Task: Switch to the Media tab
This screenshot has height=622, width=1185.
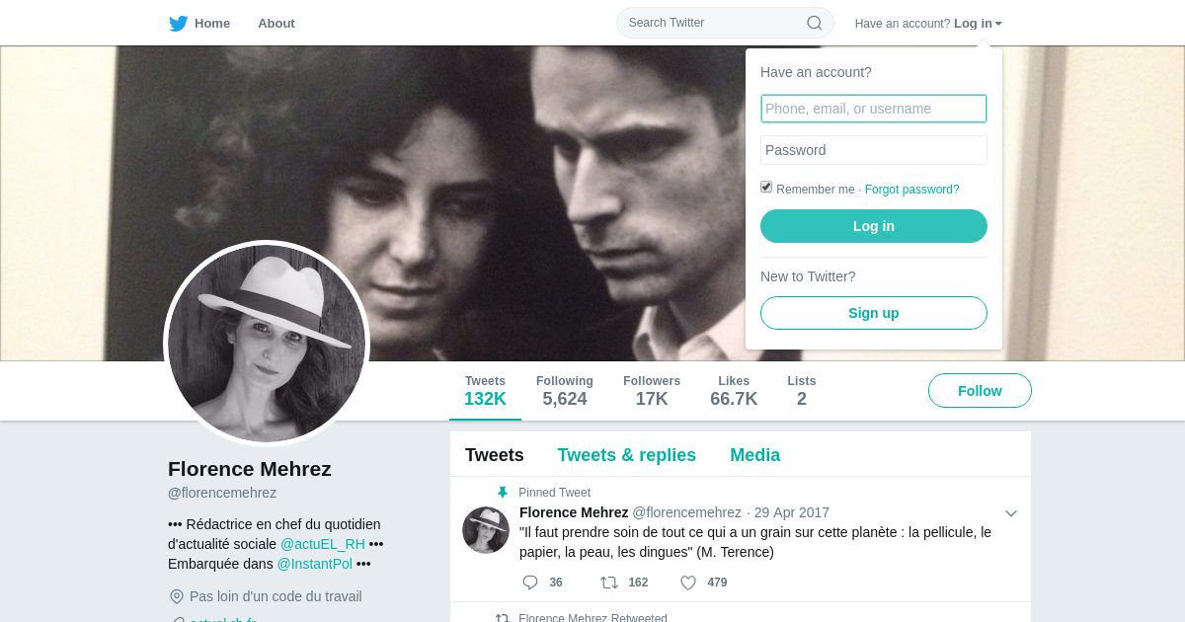Action: [x=755, y=455]
